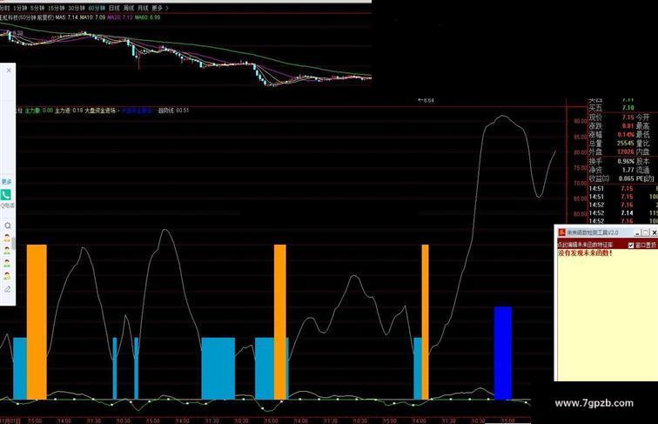Switch to the 1分钟 chart period

(x=20, y=8)
